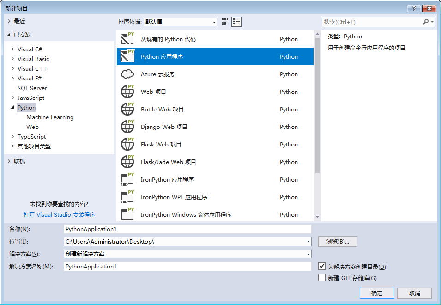This screenshot has width=441, height=305.
Task: Select the Flask Web 项目 template name
Action: [x=161, y=144]
